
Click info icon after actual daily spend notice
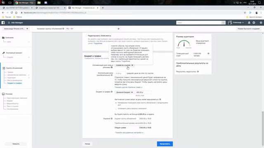point(160,99)
